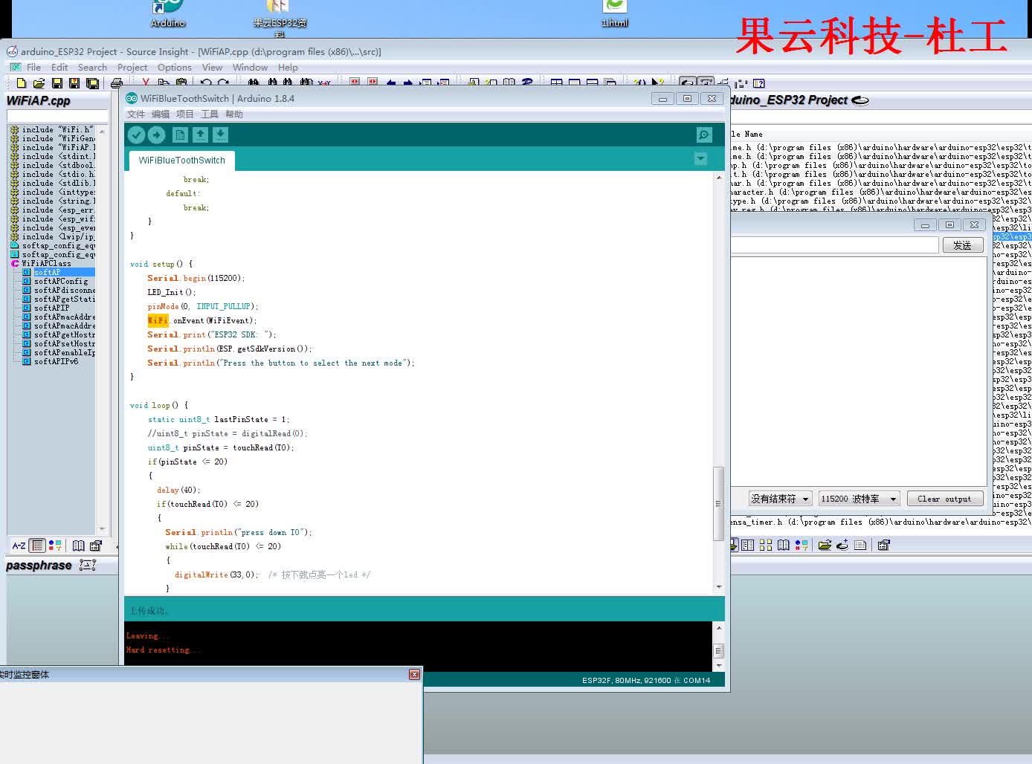The width and height of the screenshot is (1032, 764).
Task: Open a sketch using Arduino toolbar
Action: click(200, 135)
